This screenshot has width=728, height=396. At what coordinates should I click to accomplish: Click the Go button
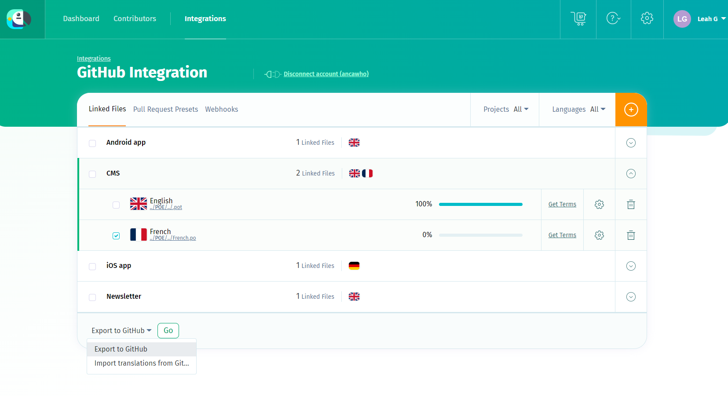coord(168,330)
